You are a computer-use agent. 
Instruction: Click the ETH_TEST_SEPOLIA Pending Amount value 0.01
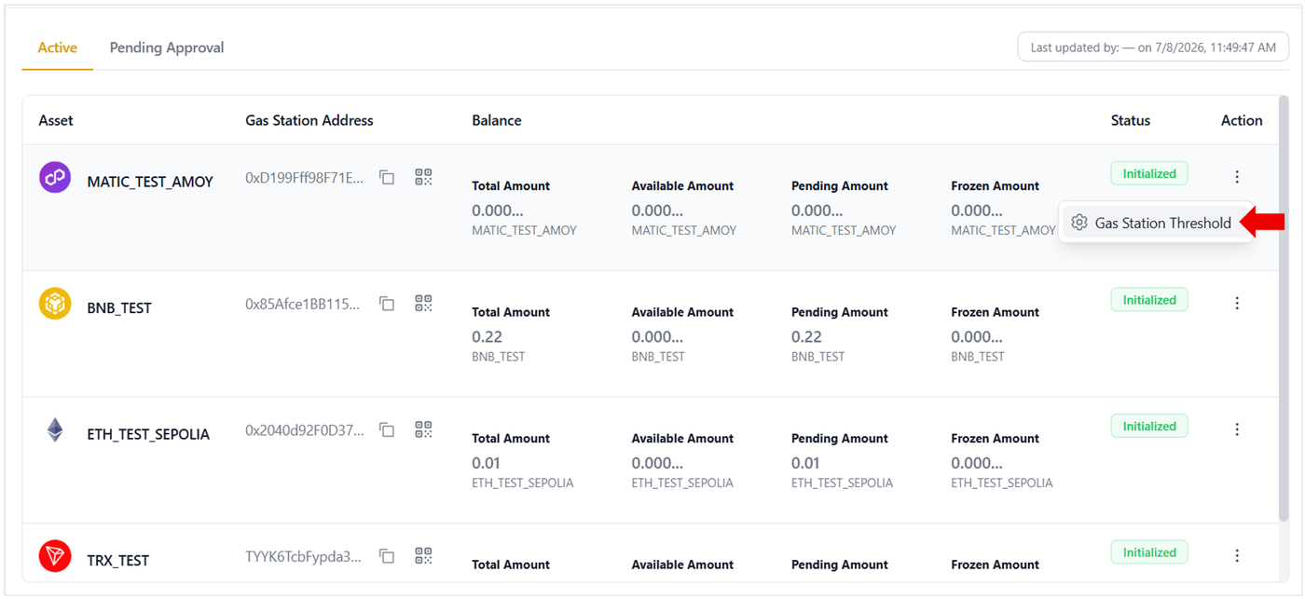pos(805,463)
